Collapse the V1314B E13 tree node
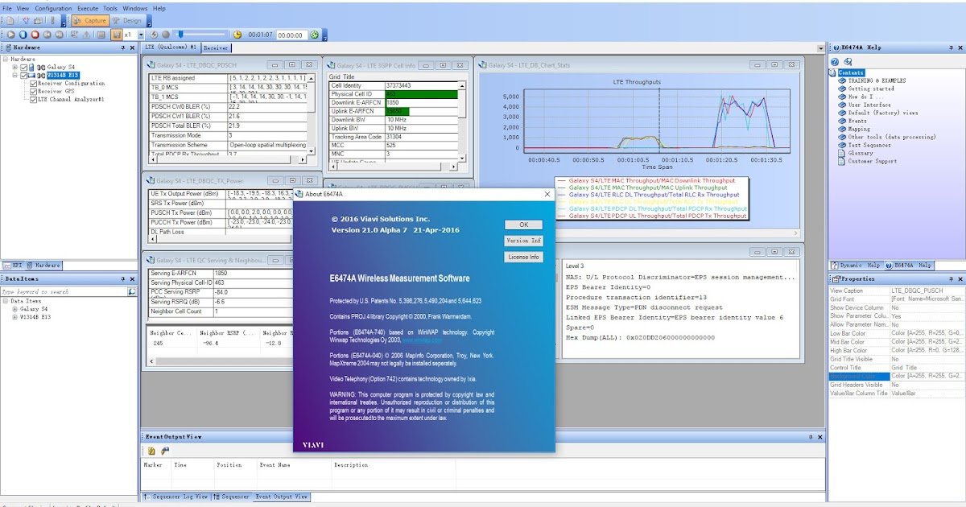 [14, 75]
